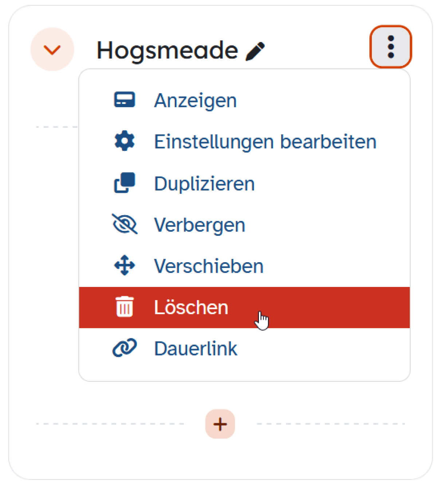This screenshot has width=437, height=484.
Task: Click the Hogsmeade section title
Action: point(167,51)
